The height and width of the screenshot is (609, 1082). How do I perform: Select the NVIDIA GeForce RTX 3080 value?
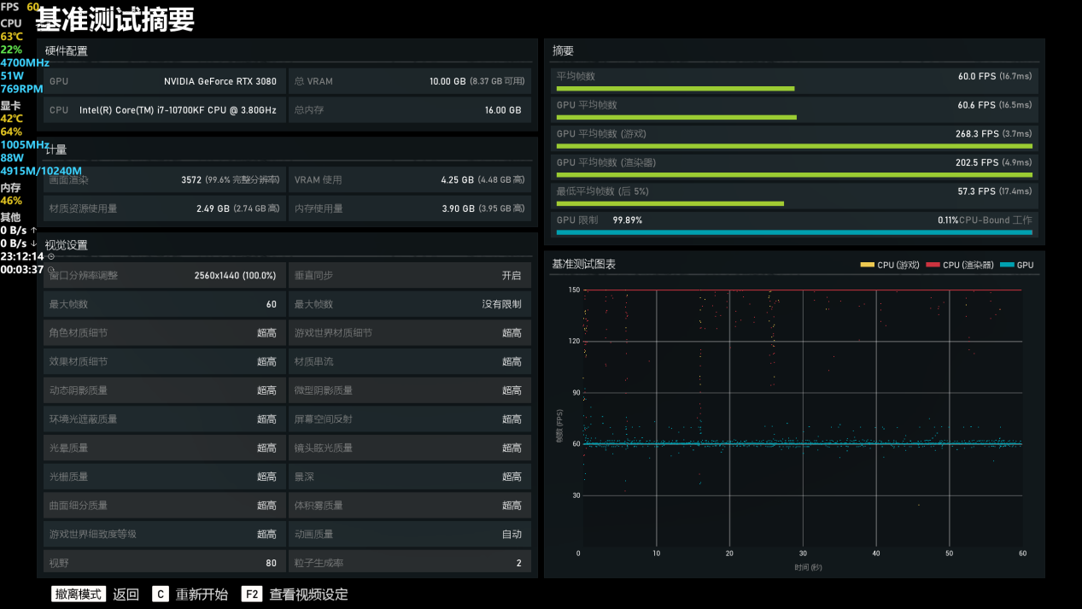tap(220, 82)
